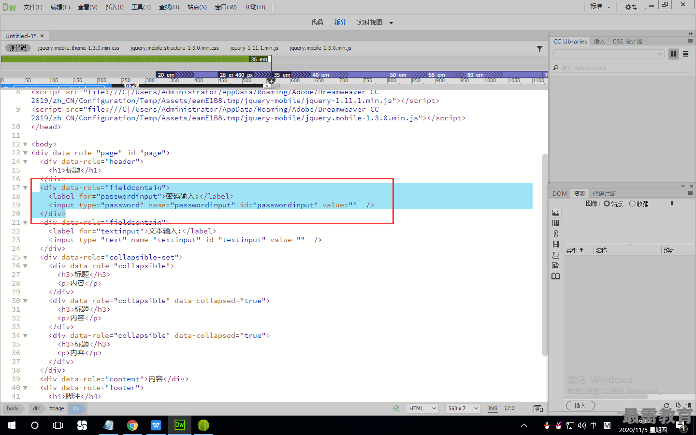The width and height of the screenshot is (696, 435).
Task: Switch to 拆分 split view
Action: pyautogui.click(x=340, y=23)
